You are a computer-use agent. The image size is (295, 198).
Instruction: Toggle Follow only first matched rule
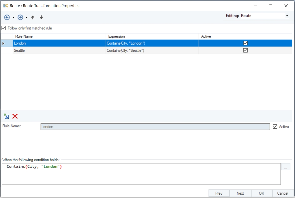4,28
